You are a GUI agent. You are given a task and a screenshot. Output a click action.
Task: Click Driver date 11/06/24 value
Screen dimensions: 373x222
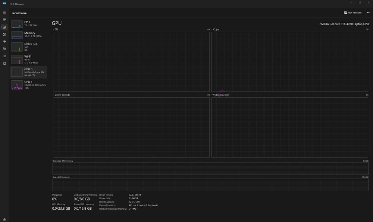133,198
